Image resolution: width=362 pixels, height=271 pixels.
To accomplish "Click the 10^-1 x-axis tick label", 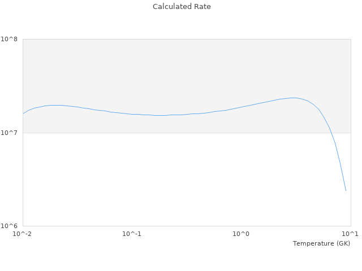I will pos(132,234).
